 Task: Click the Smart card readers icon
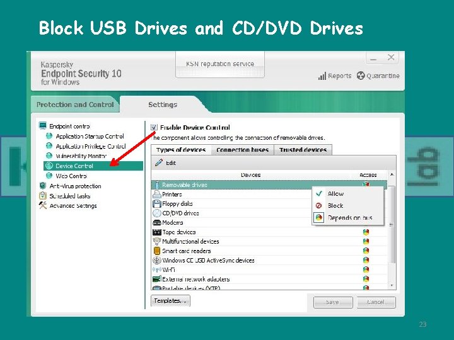pyautogui.click(x=156, y=251)
